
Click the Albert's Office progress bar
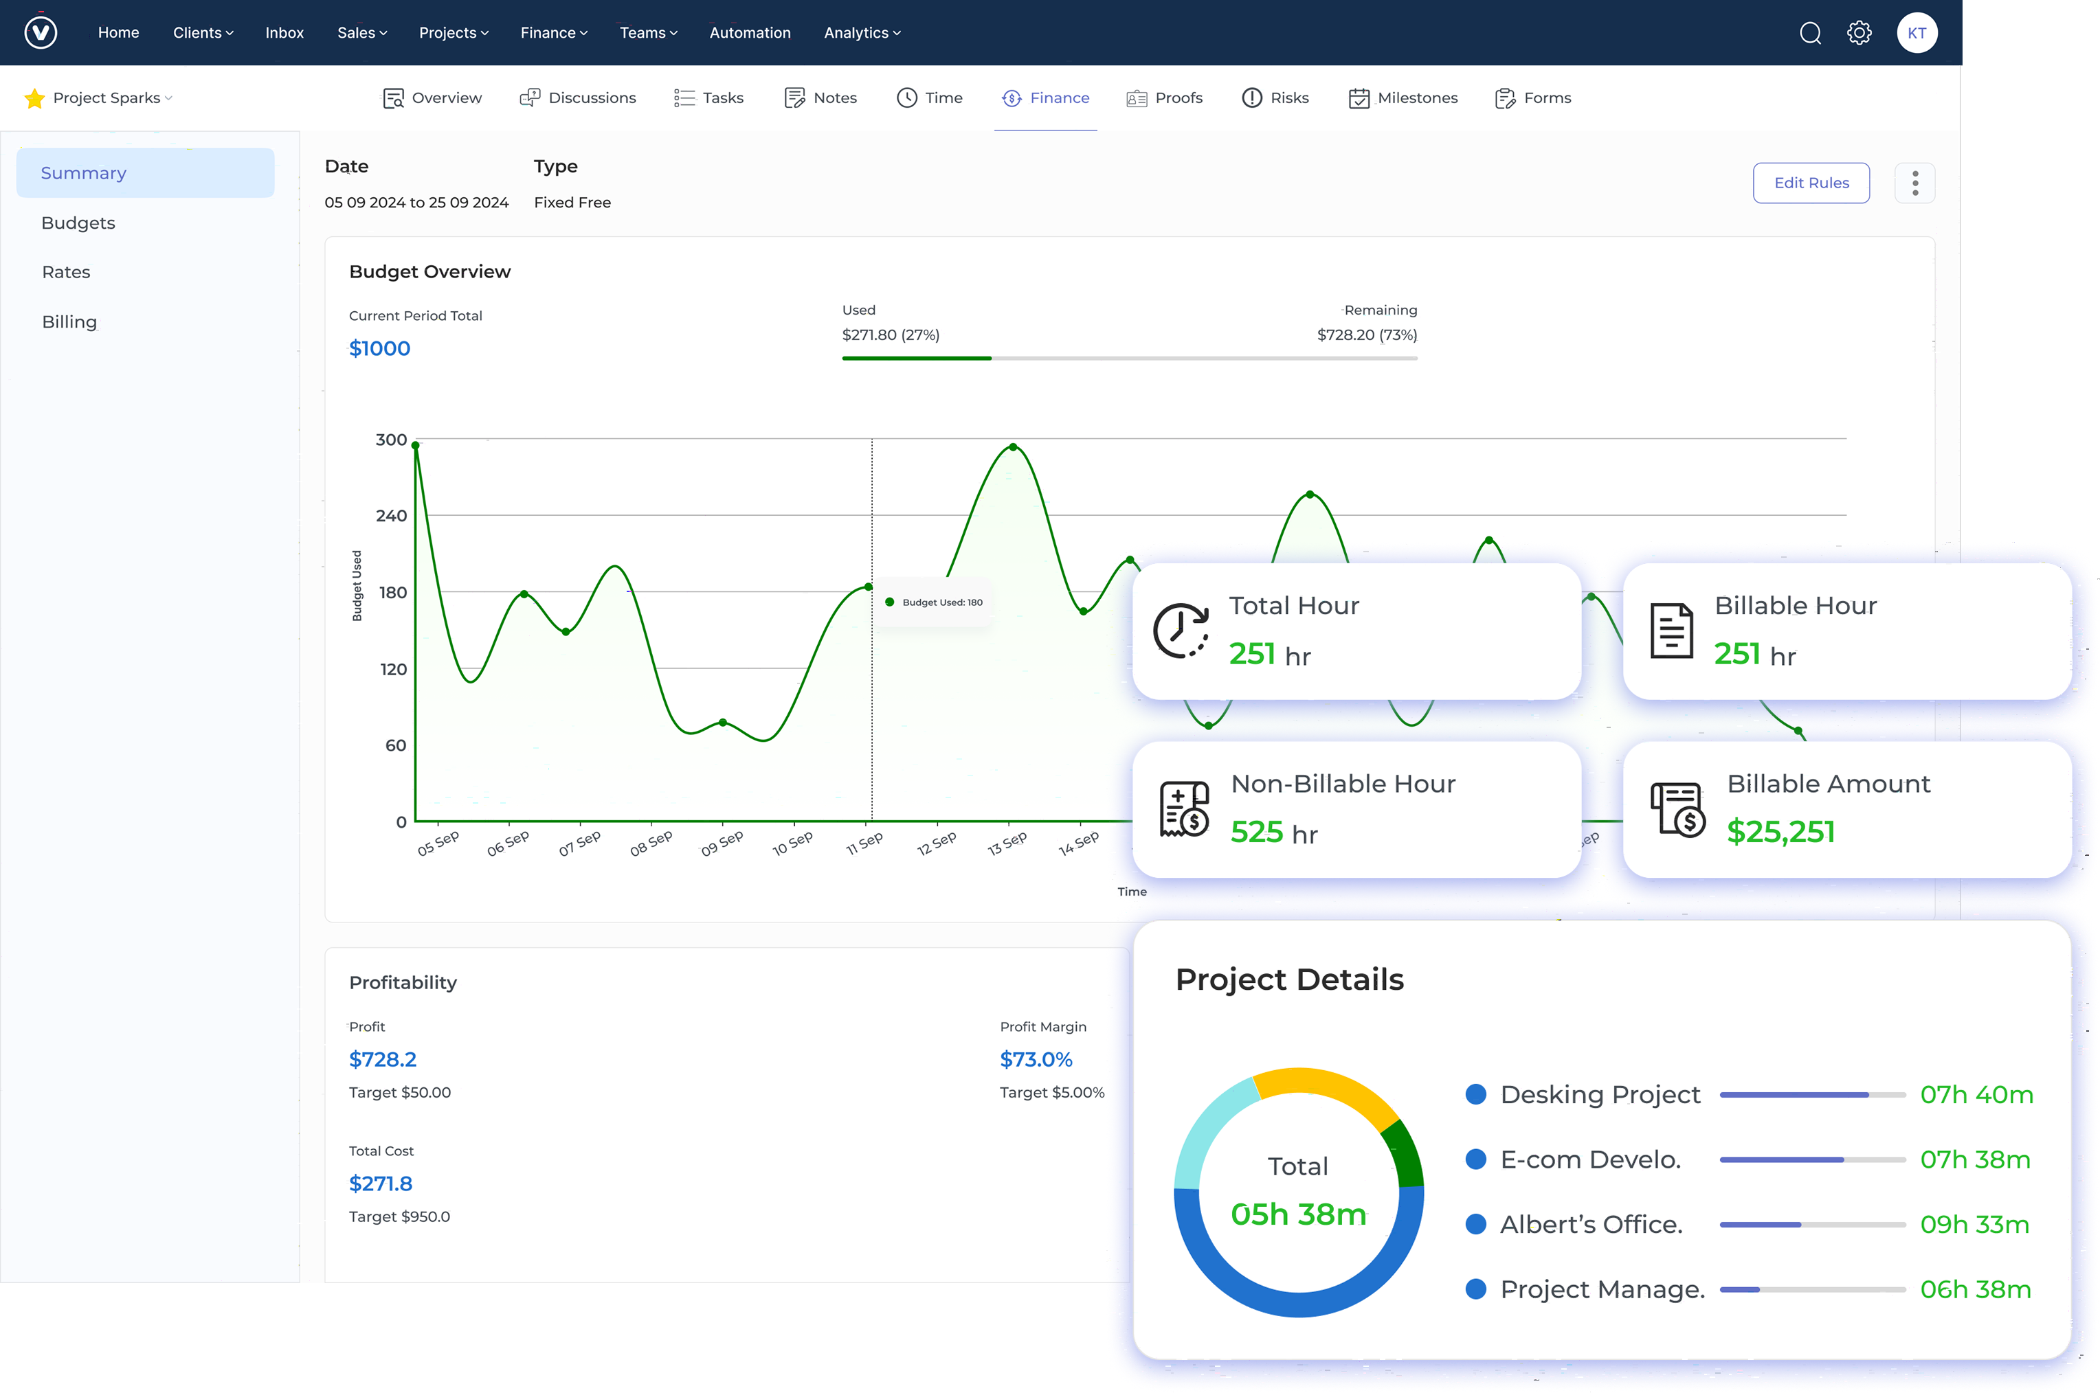(1812, 1224)
